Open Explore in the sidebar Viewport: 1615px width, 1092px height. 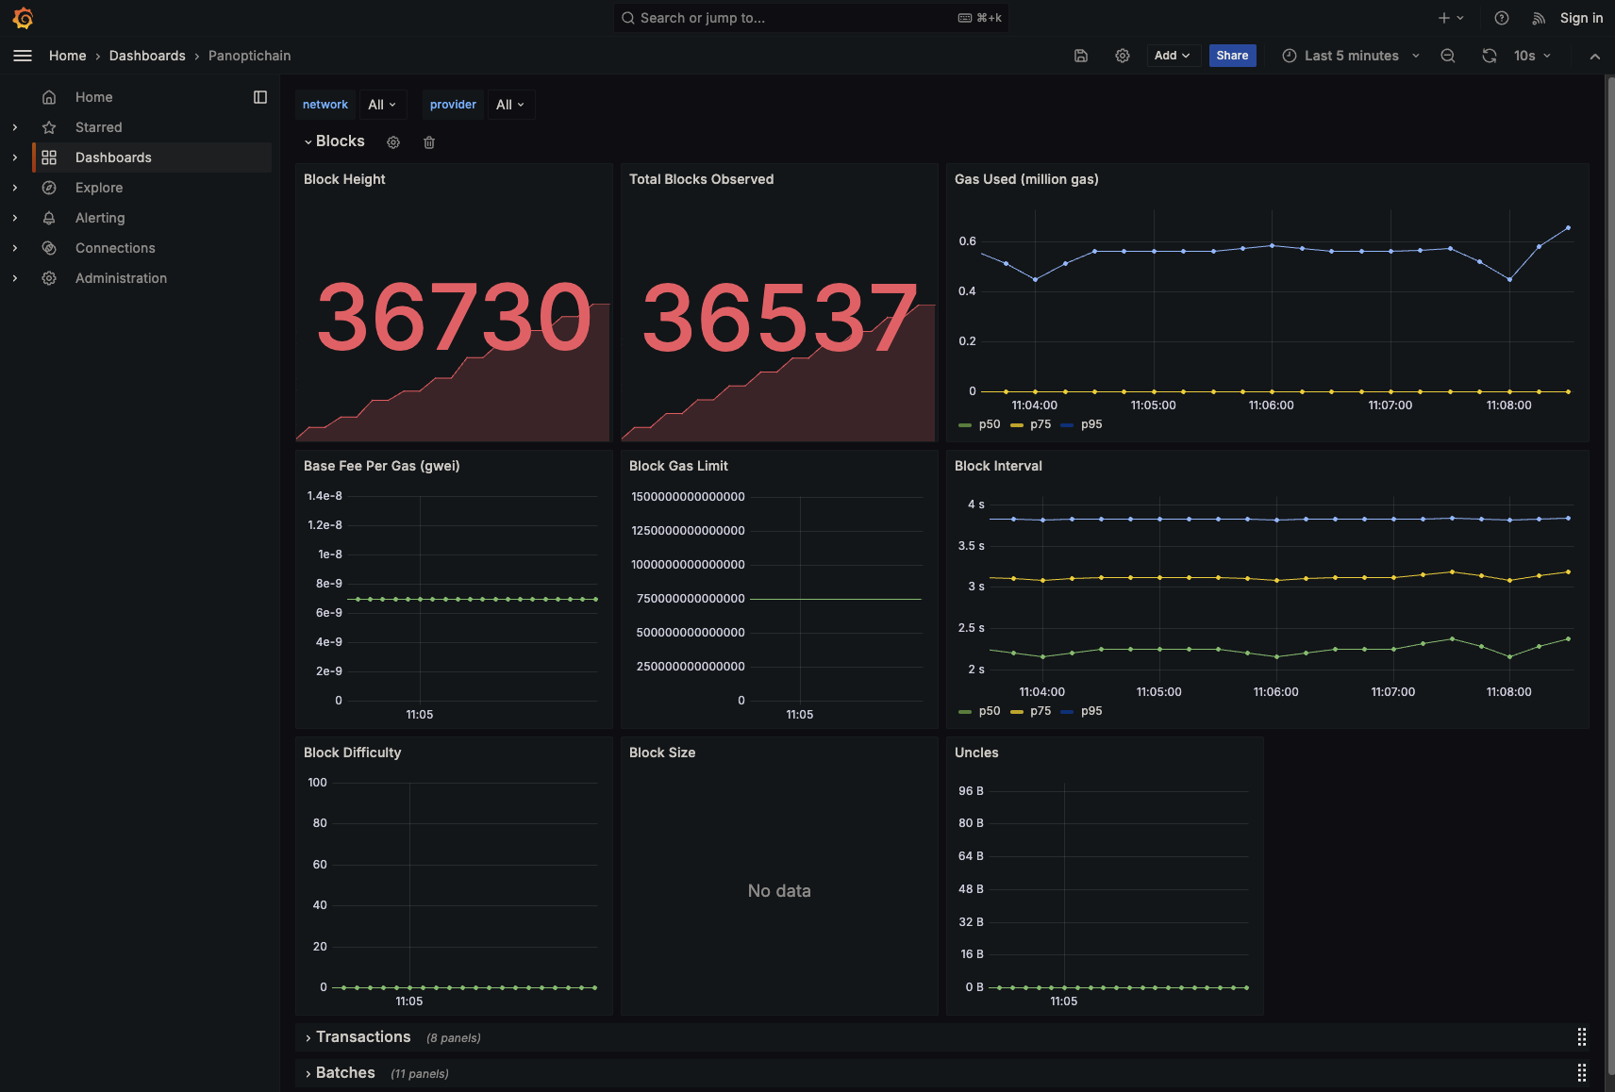click(x=99, y=188)
